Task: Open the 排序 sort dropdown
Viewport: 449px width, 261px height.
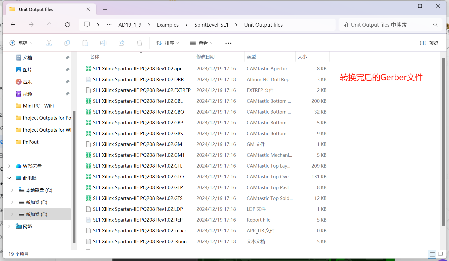Action: tap(167, 43)
